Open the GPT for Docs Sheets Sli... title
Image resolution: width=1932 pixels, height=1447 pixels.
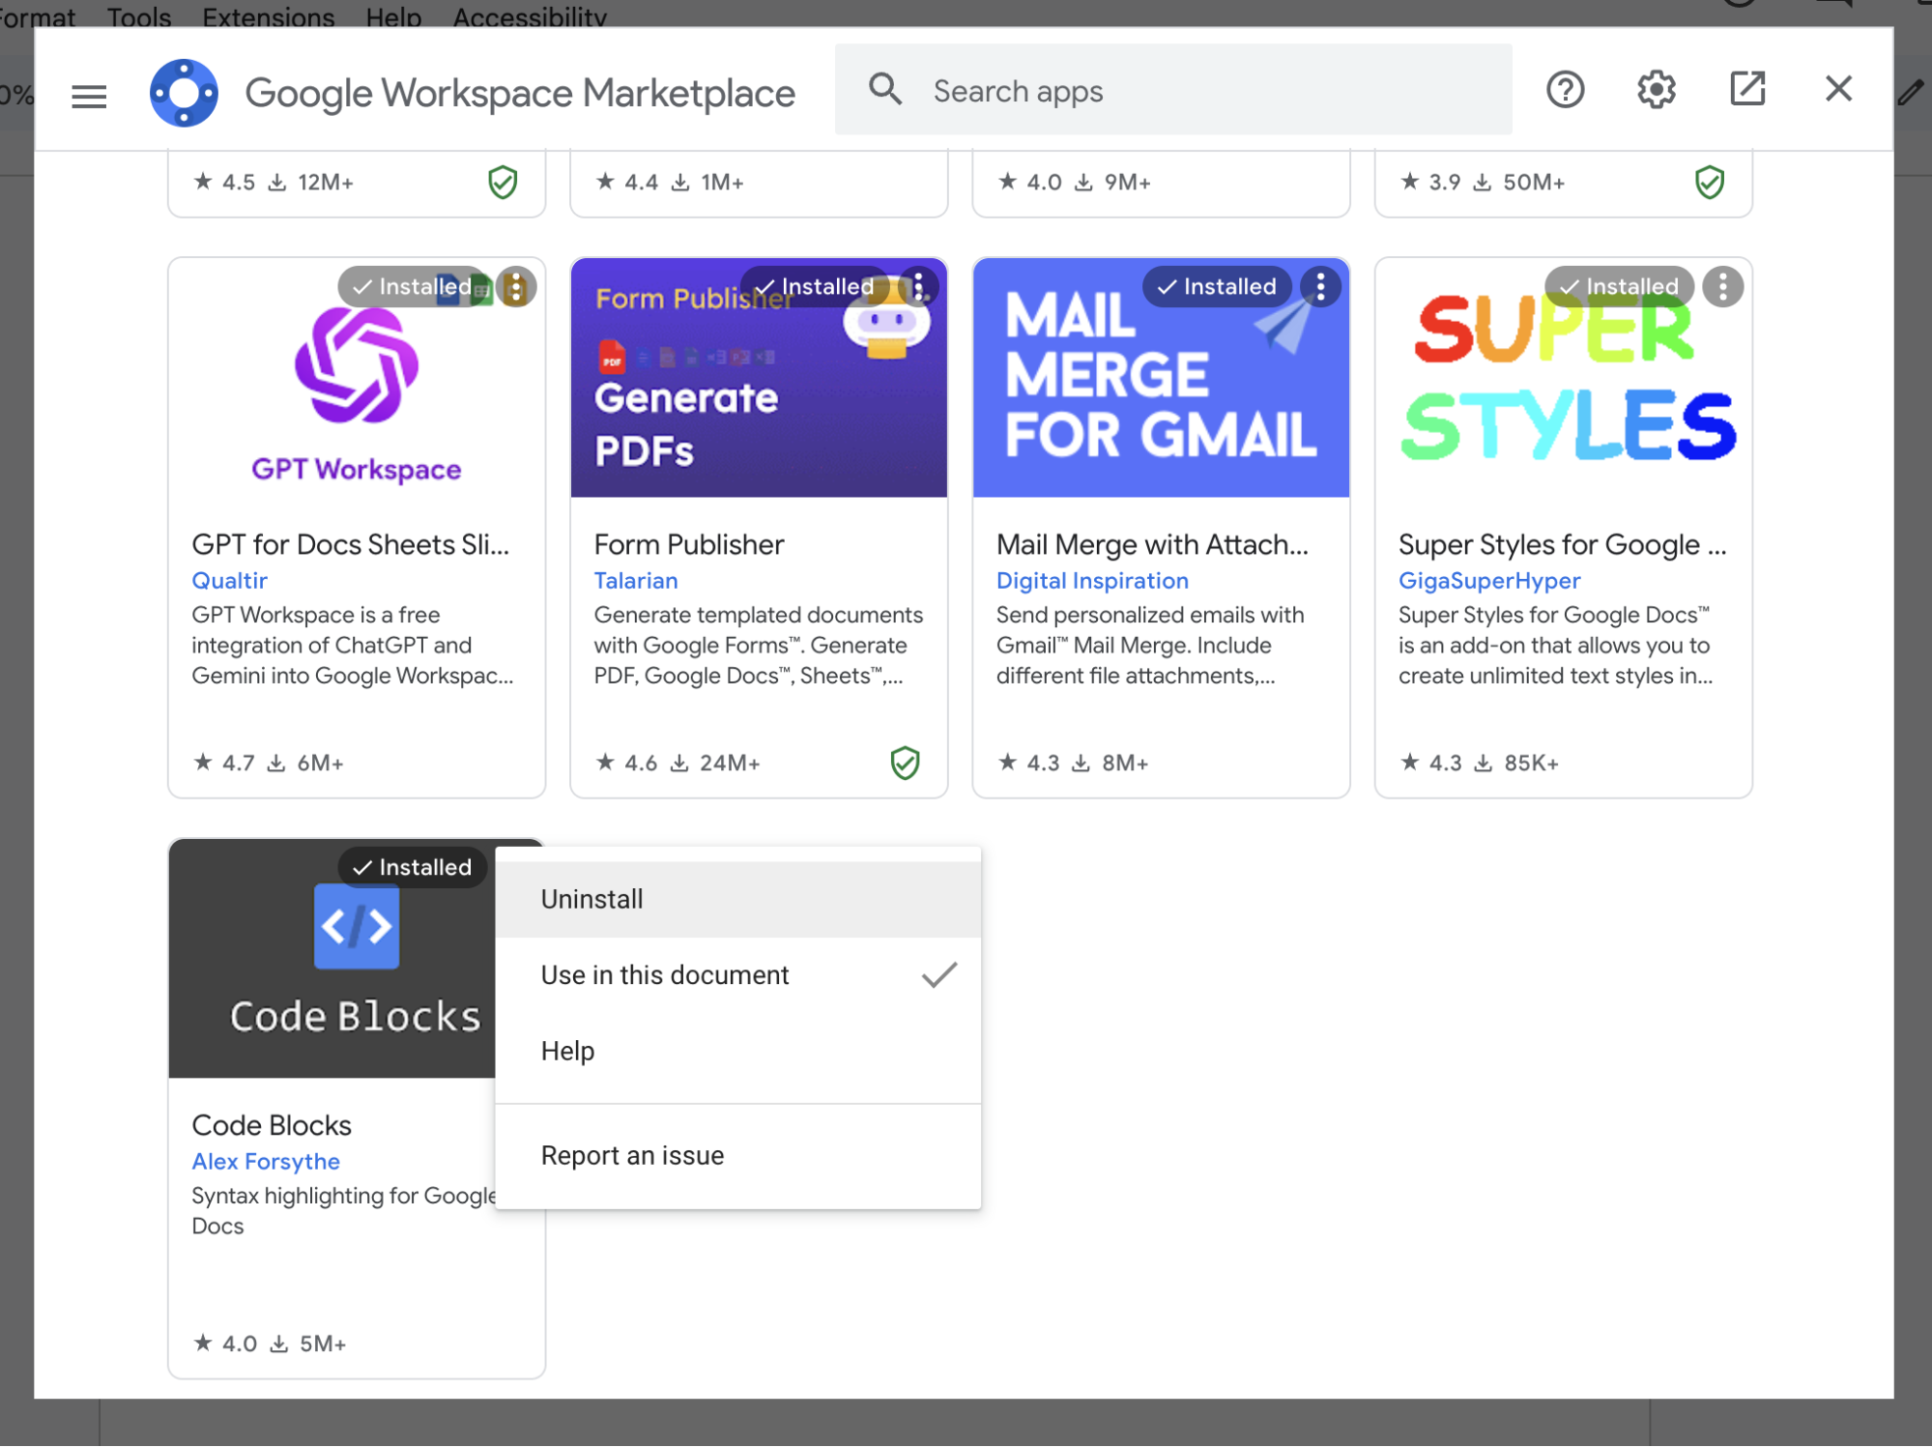[x=350, y=545]
